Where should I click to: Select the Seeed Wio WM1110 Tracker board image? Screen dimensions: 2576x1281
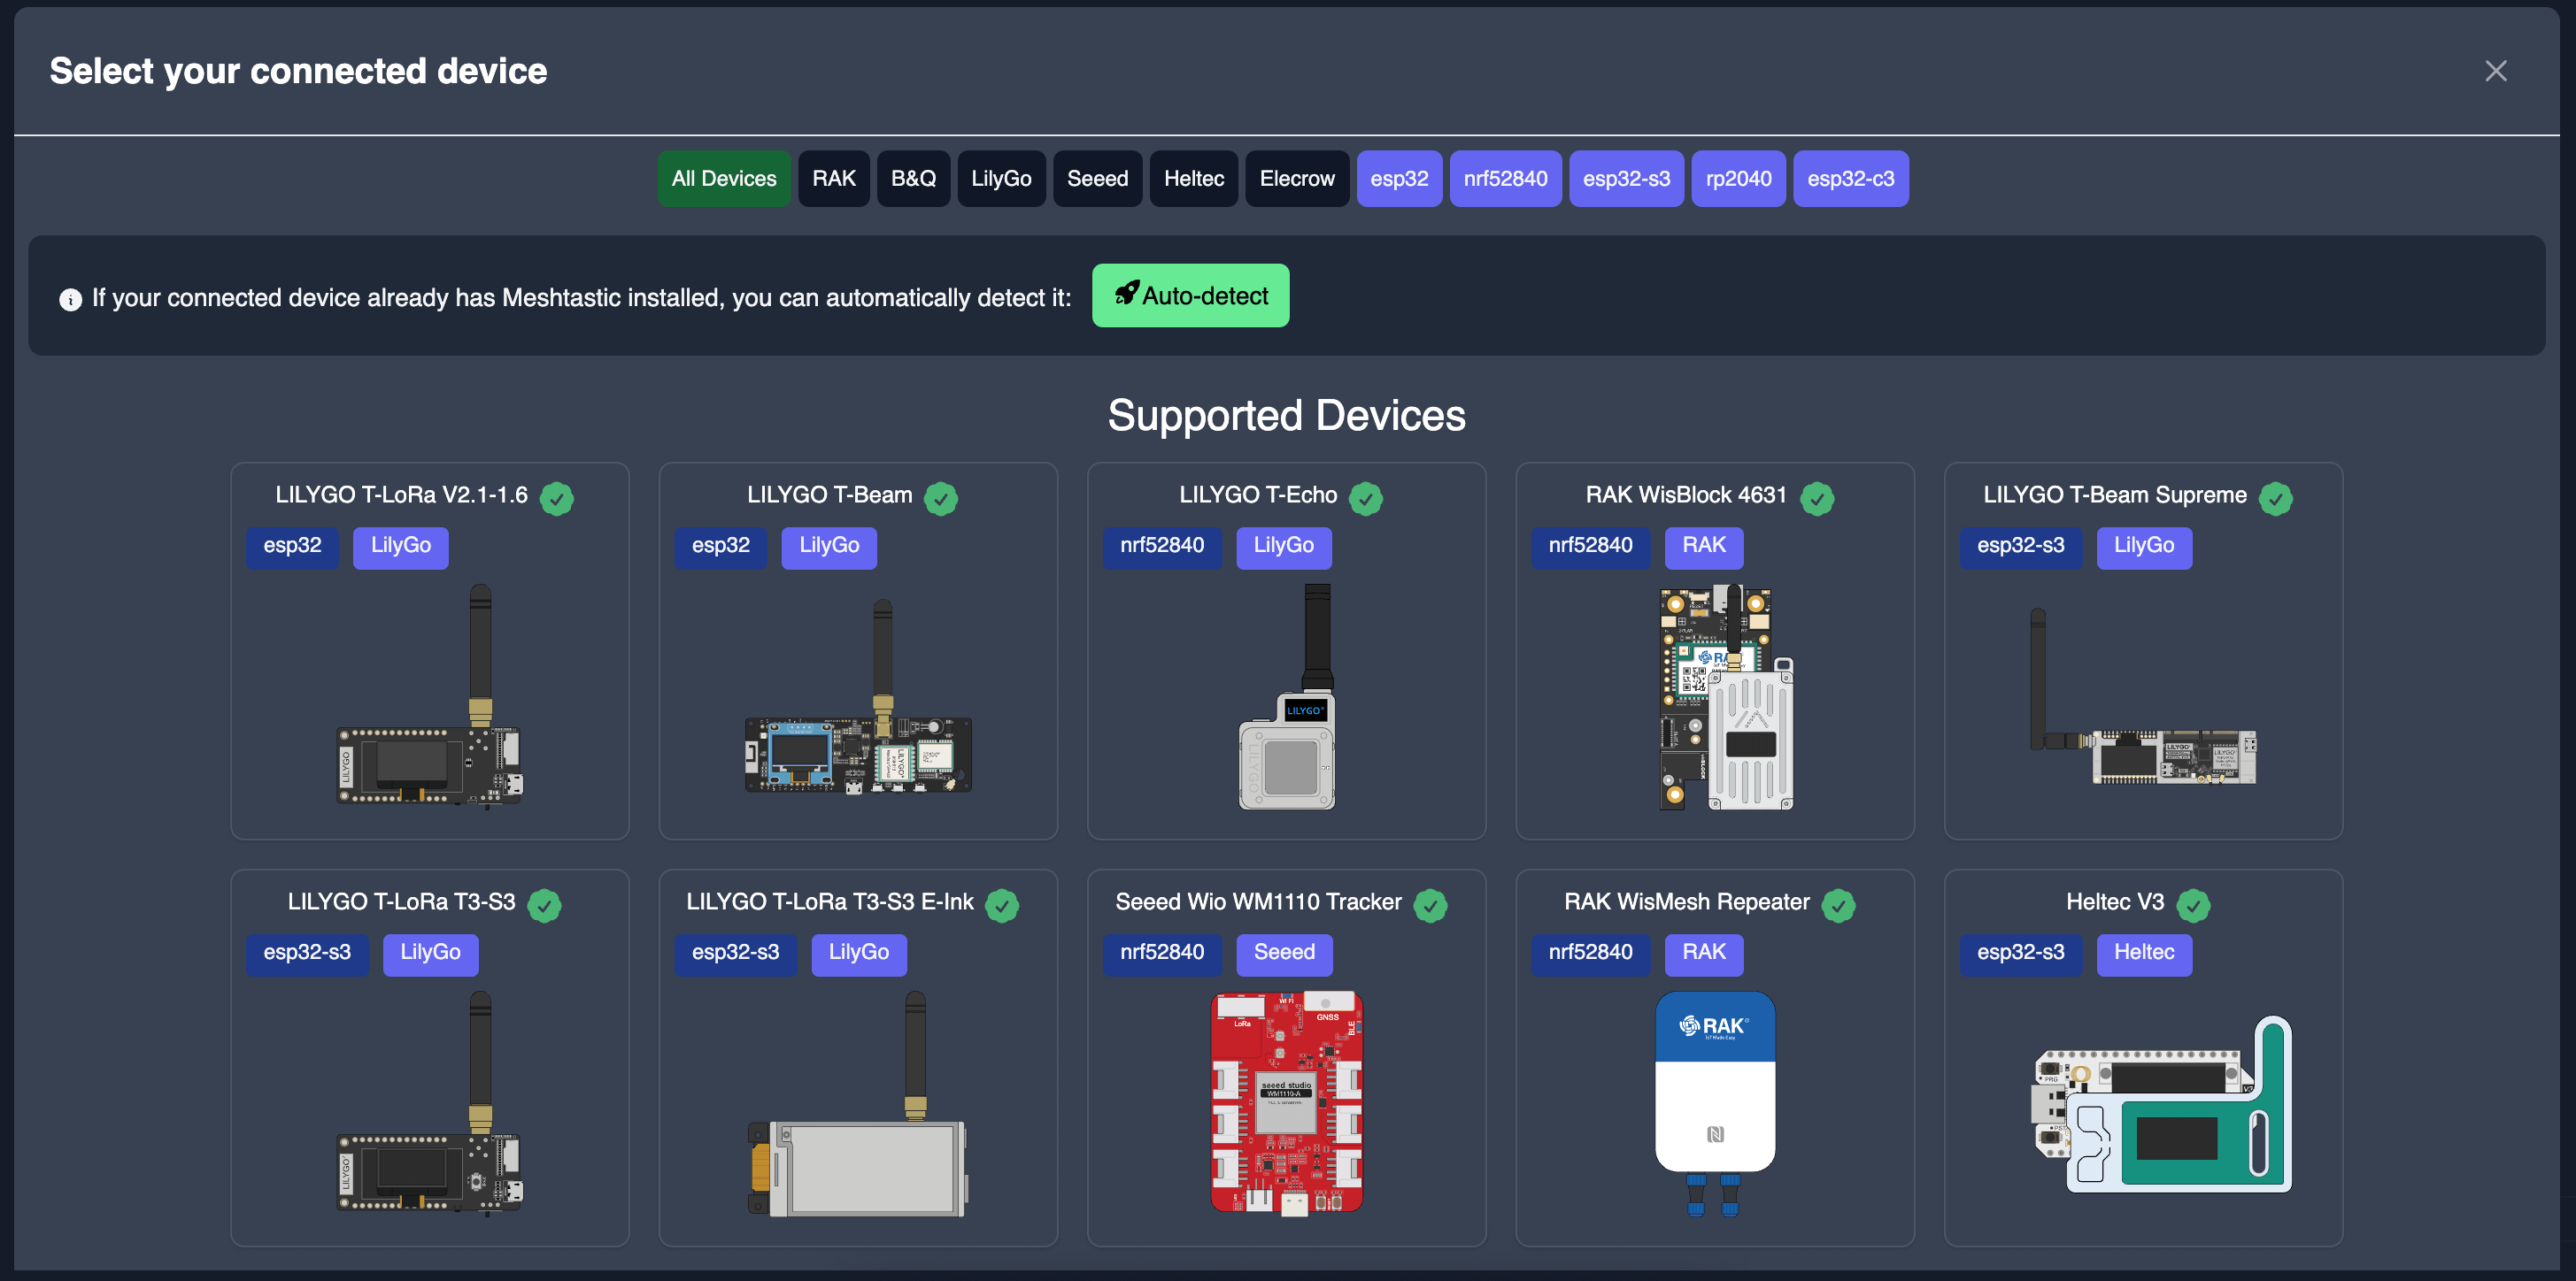tap(1287, 1103)
